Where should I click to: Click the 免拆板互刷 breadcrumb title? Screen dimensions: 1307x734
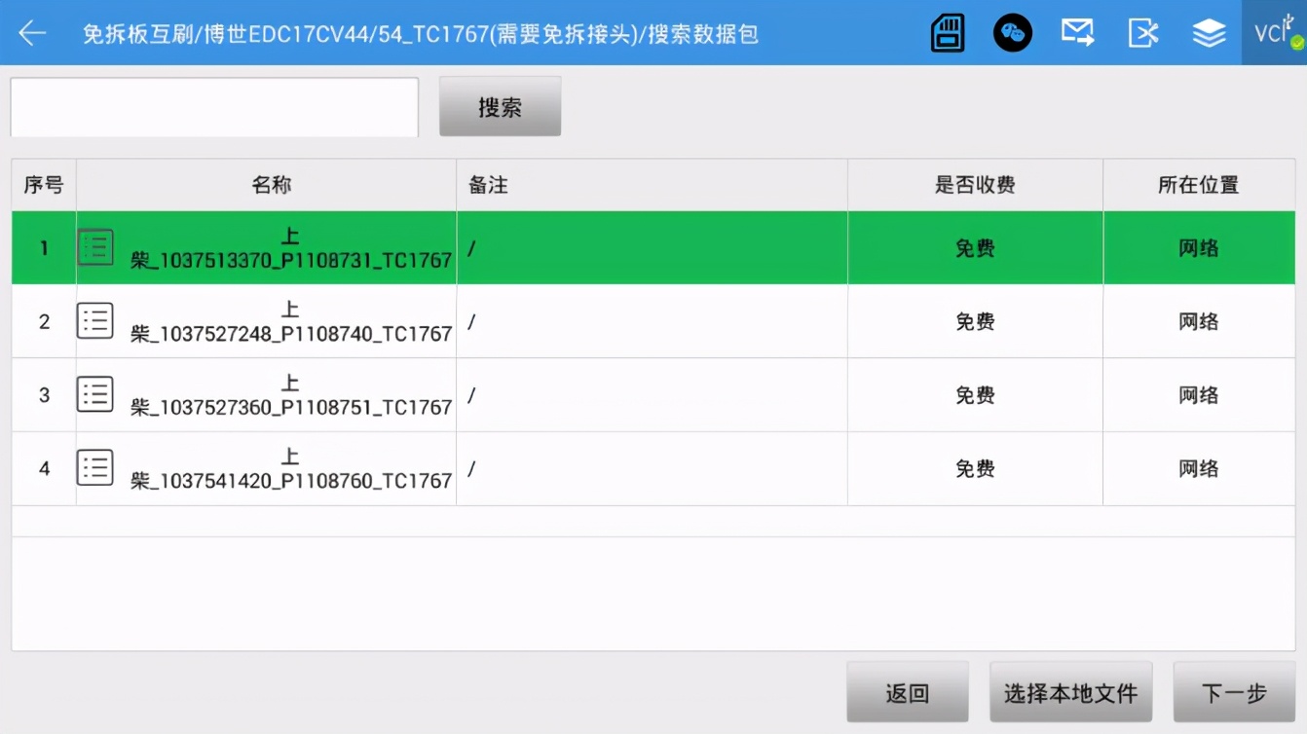tap(138, 34)
